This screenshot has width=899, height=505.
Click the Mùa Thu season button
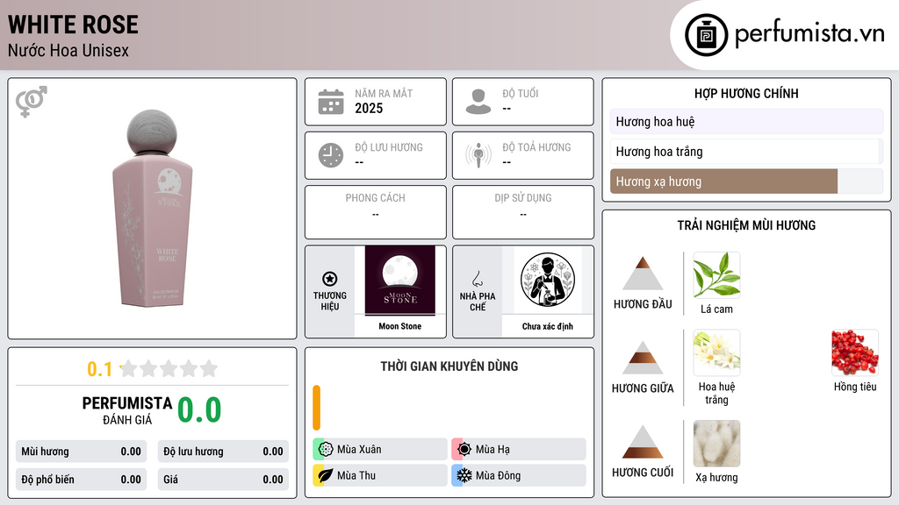coord(380,475)
